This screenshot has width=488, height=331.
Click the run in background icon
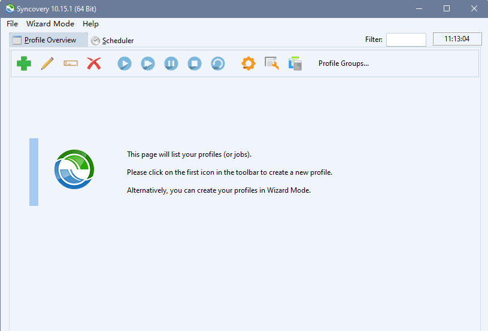(148, 63)
